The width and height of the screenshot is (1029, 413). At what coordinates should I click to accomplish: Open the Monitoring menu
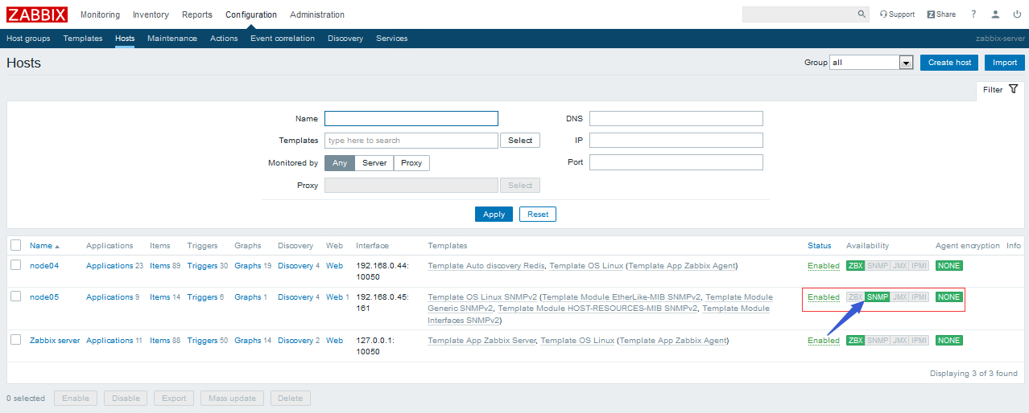[x=100, y=14]
